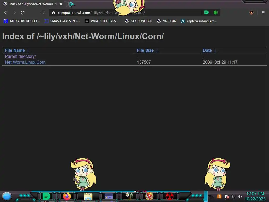Close the Index of /~lily/vxh tab
Screen dimensions: 269x202
point(61,4)
